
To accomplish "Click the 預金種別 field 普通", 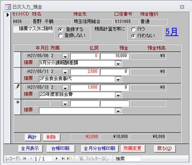I will (153, 22).
